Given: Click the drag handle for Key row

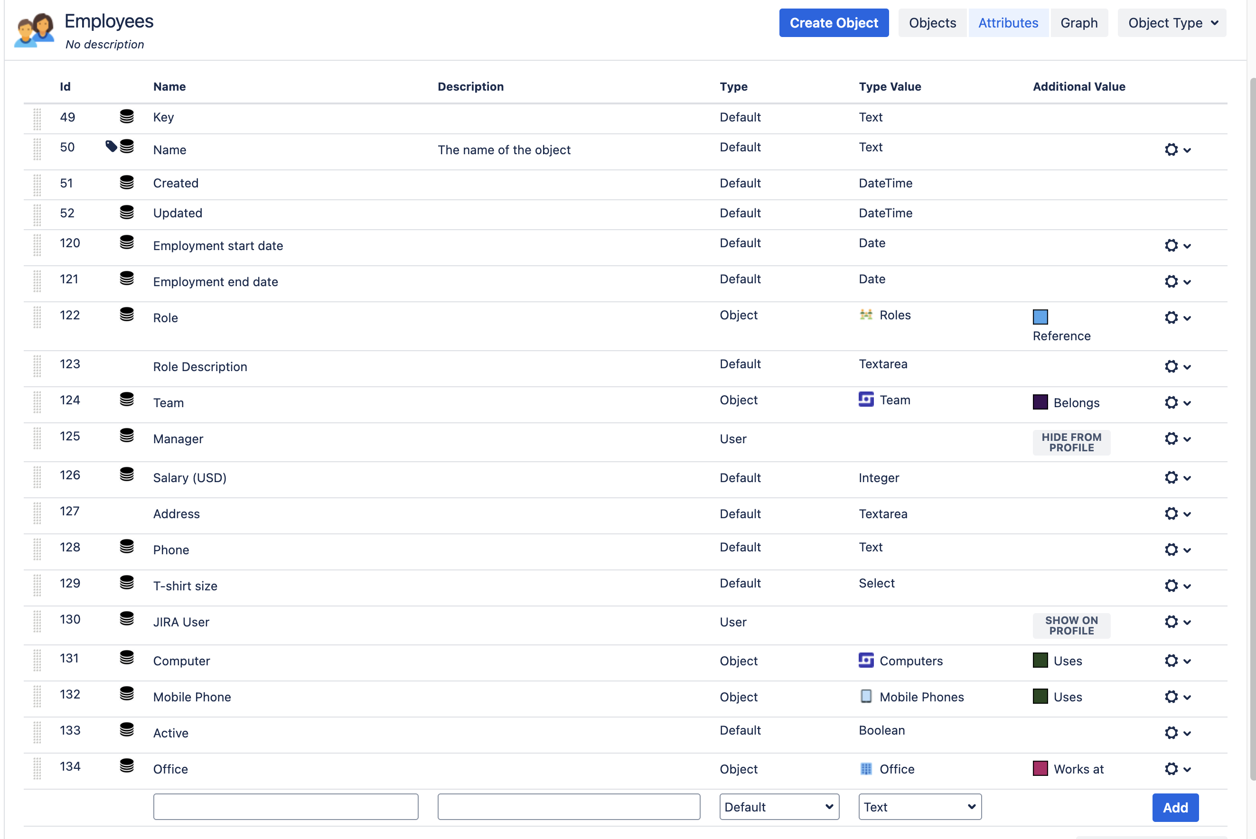Looking at the screenshot, I should (x=37, y=118).
